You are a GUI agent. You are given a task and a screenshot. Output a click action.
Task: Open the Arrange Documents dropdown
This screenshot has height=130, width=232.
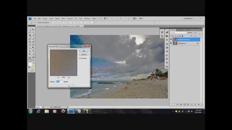coord(135,18)
